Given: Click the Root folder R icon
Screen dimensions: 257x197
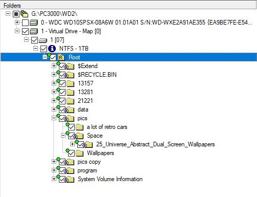Looking at the screenshot, I should (61, 57).
